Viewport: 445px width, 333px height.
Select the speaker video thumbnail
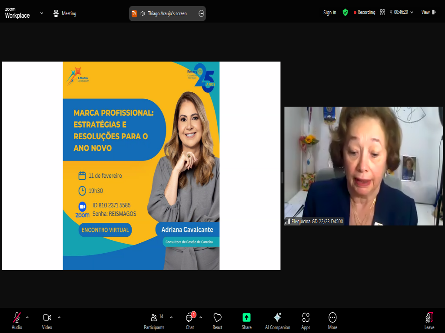(364, 166)
